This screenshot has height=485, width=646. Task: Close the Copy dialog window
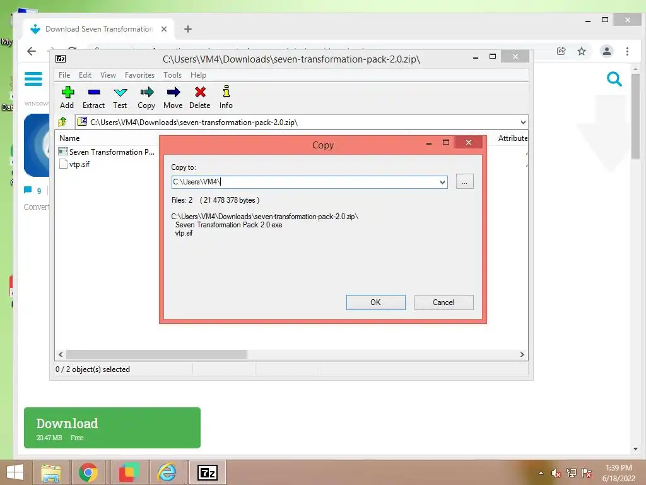[469, 142]
